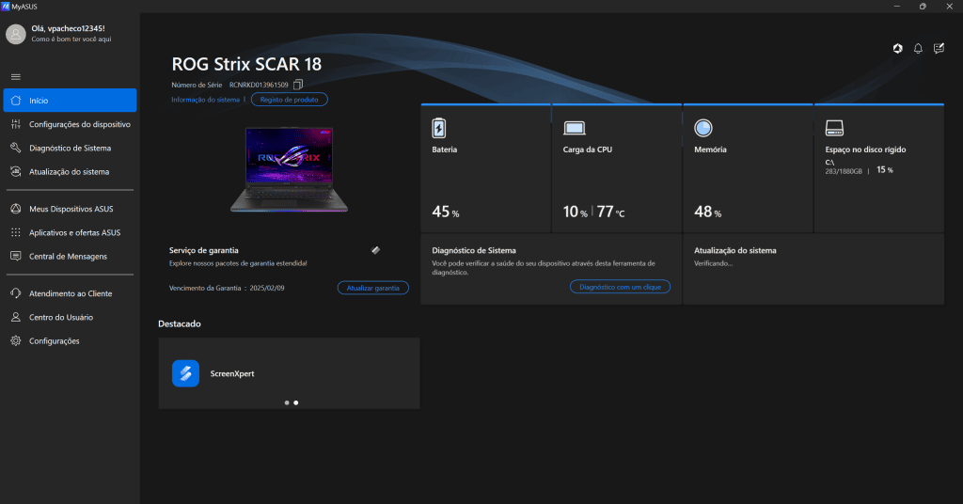Click the hard disk space icon
Viewport: 963px width, 504px height.
(x=834, y=128)
